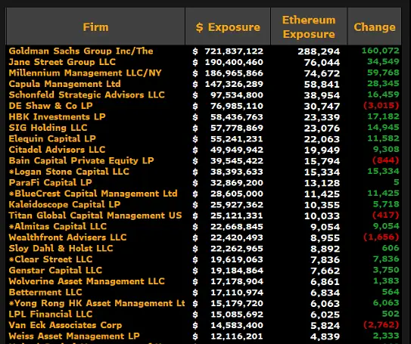Select Ethereum exposure value 58,841

322,84
